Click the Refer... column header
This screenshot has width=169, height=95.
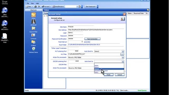(x=130, y=13)
